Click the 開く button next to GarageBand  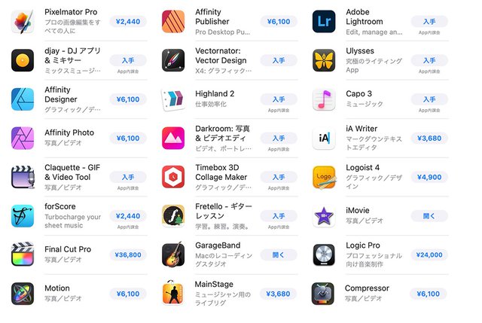coord(279,254)
